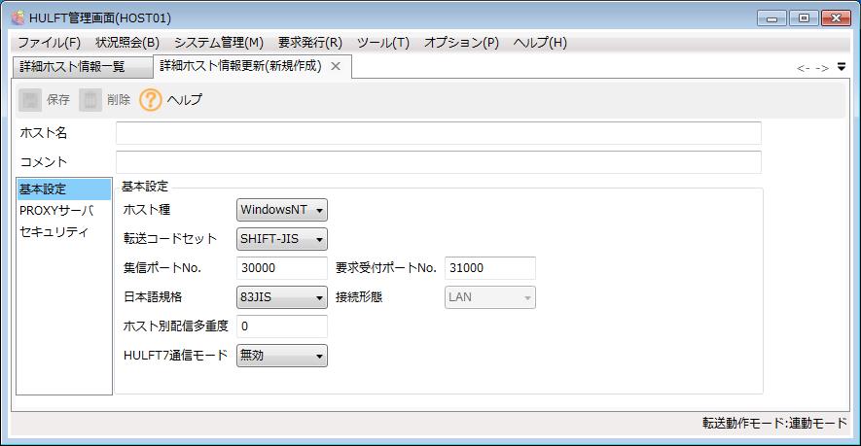The height and width of the screenshot is (446, 861).
Task: Open the オプション(P) menu
Action: [461, 43]
